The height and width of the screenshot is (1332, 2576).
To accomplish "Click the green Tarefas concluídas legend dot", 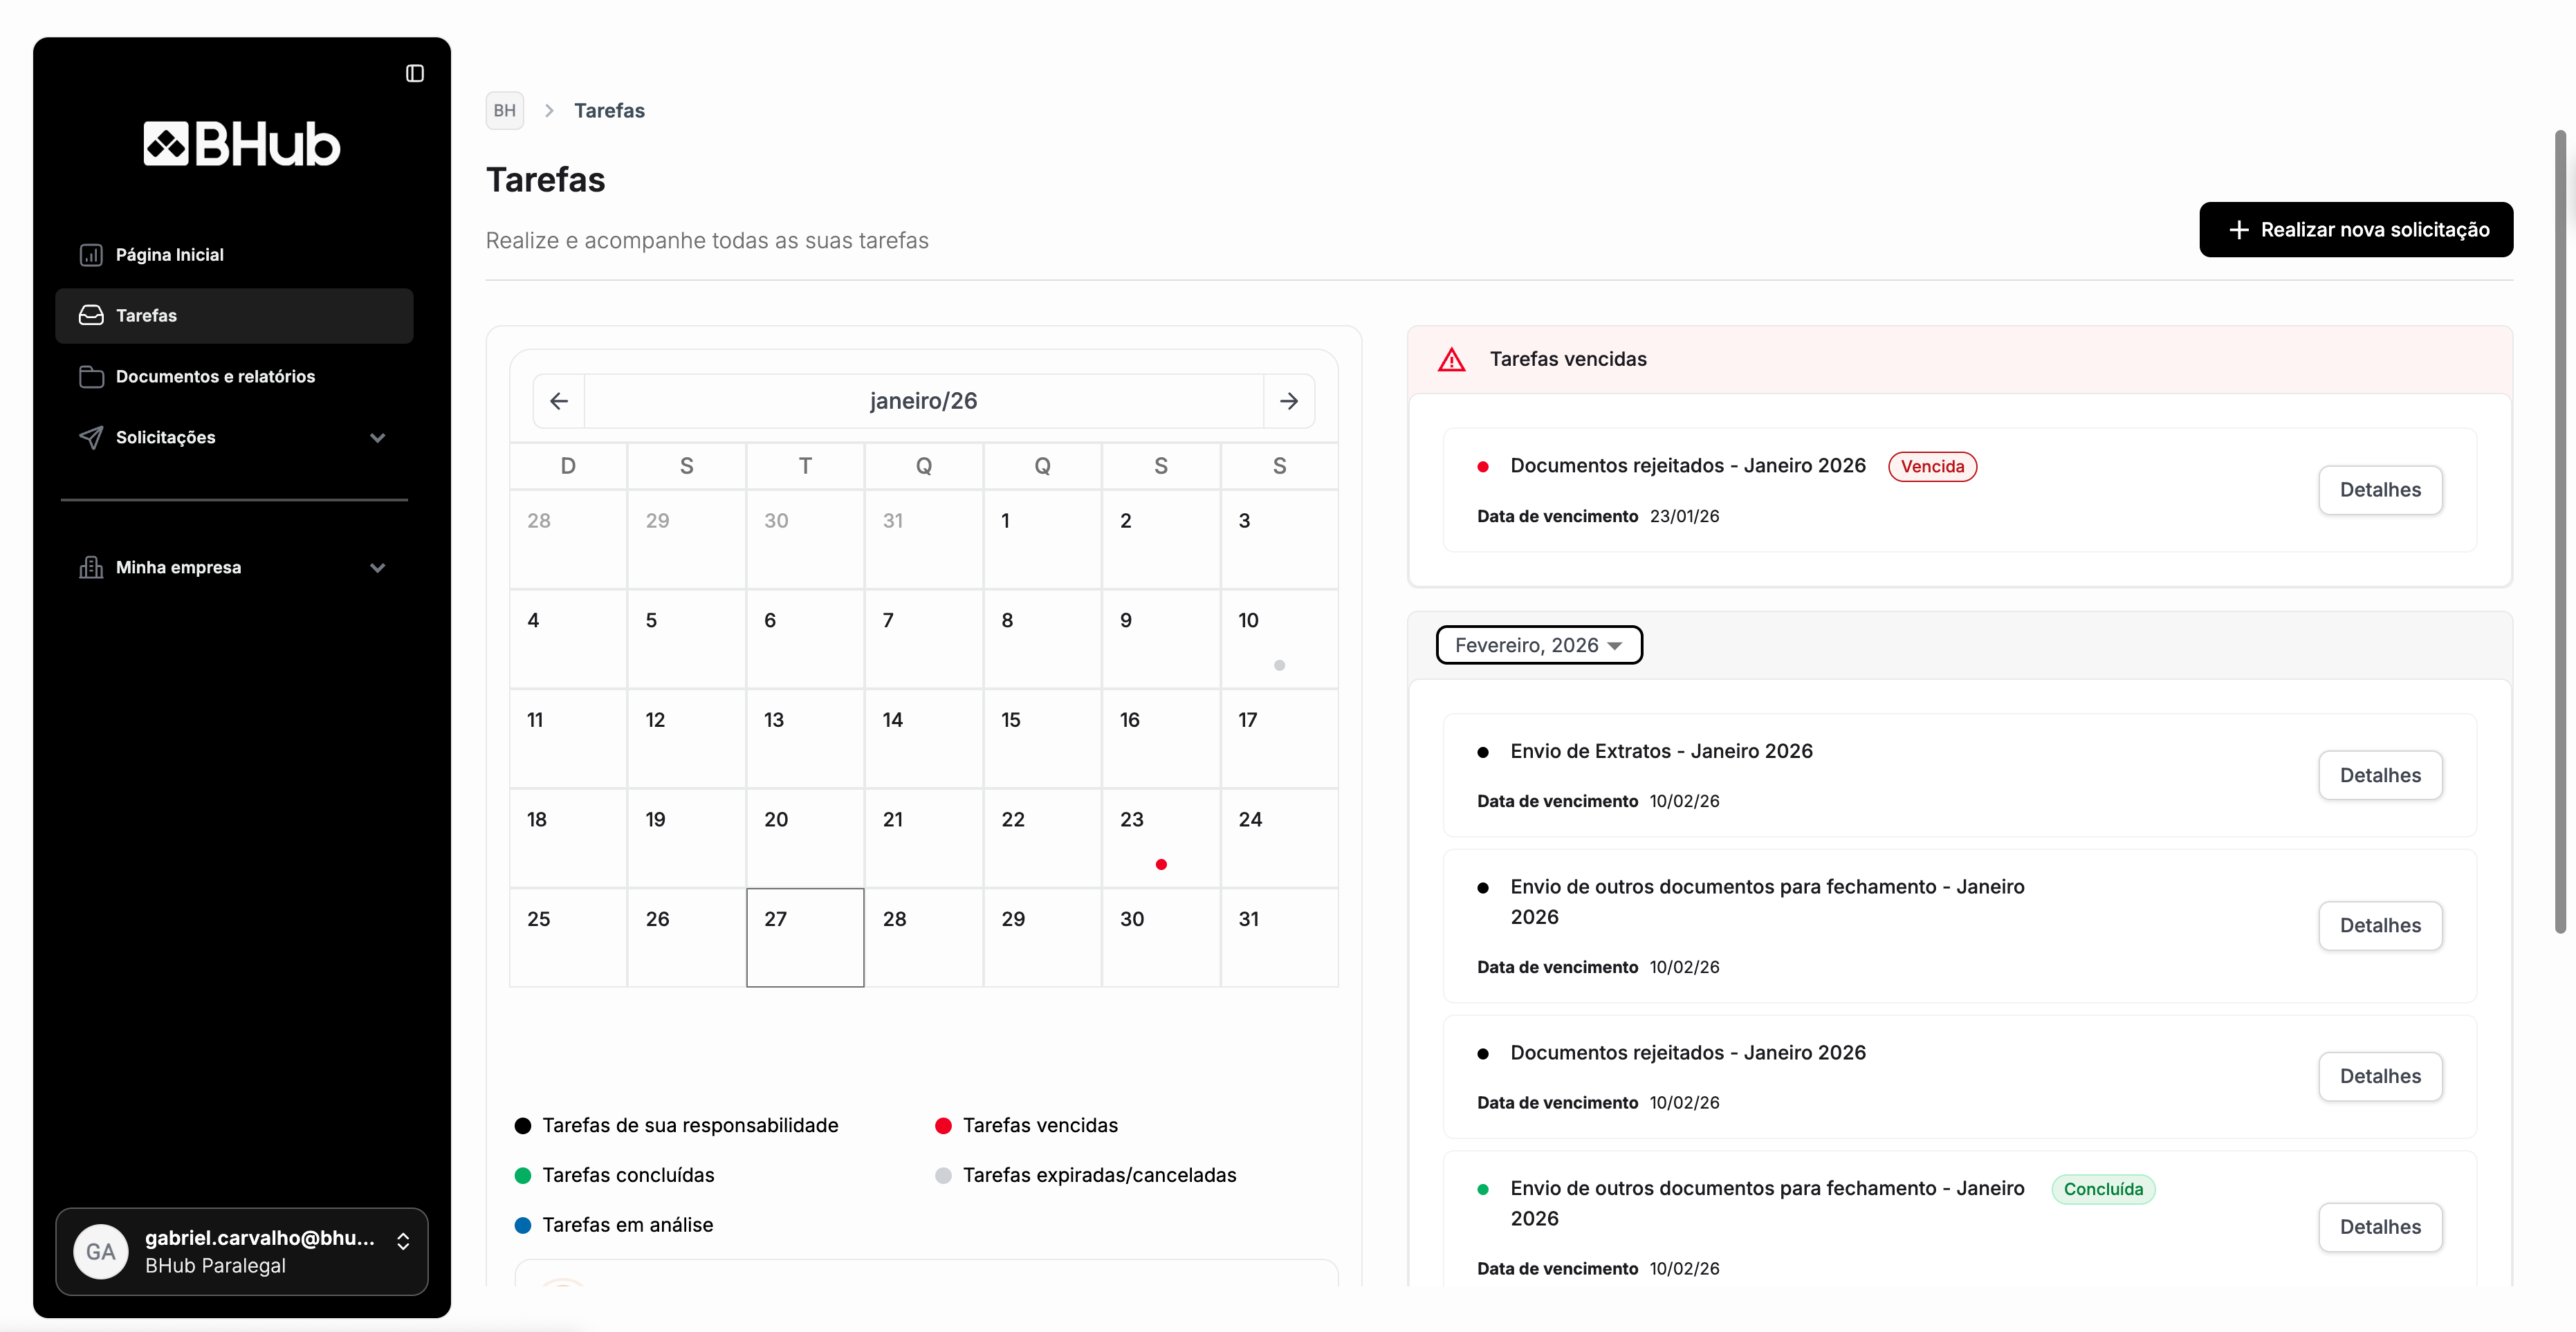I will (522, 1175).
